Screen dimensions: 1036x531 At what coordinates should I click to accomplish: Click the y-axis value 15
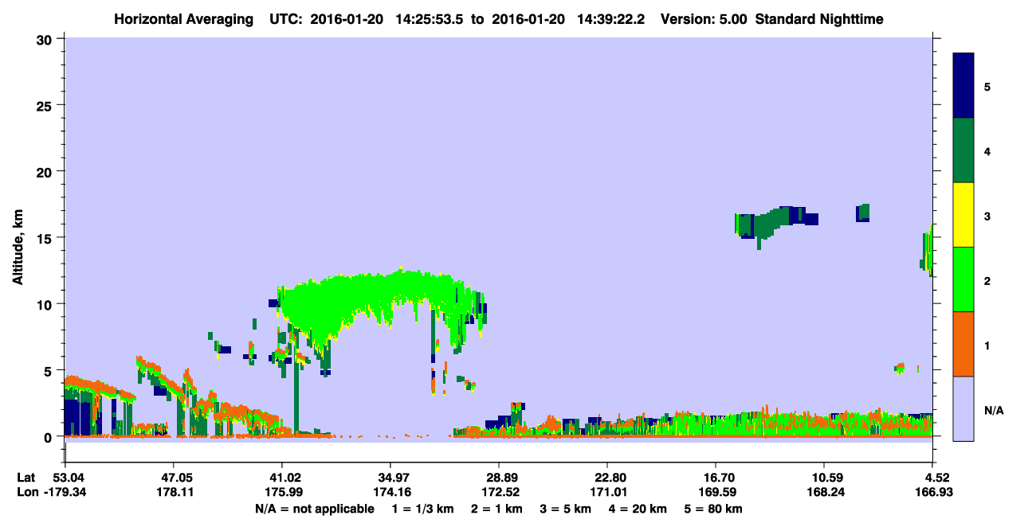coord(45,238)
